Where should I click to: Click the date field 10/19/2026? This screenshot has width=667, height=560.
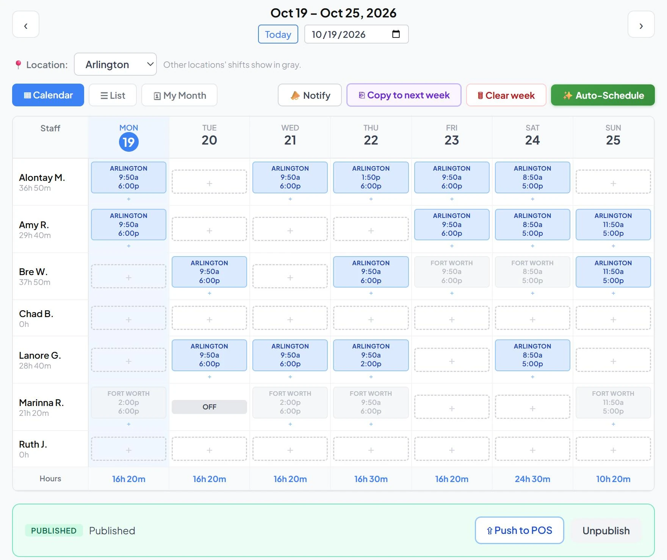point(356,34)
